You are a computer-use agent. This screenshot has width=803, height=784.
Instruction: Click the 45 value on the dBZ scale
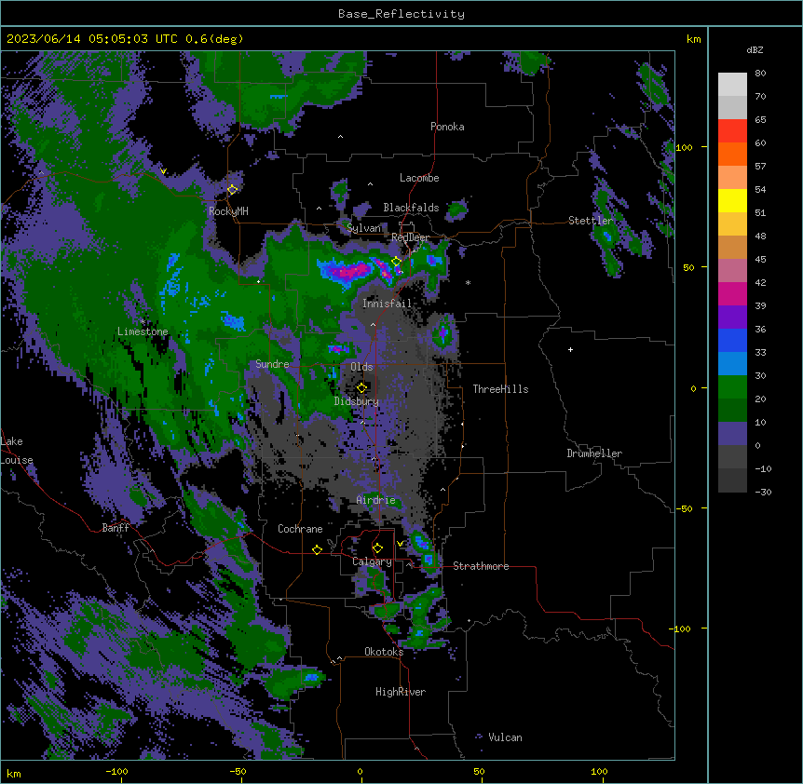coord(760,260)
